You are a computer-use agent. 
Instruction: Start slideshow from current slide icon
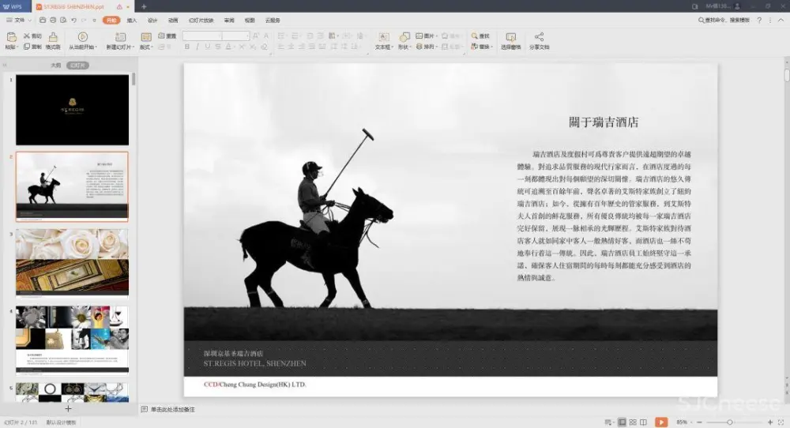point(83,37)
